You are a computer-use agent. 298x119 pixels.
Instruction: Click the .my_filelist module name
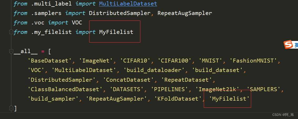51,32
